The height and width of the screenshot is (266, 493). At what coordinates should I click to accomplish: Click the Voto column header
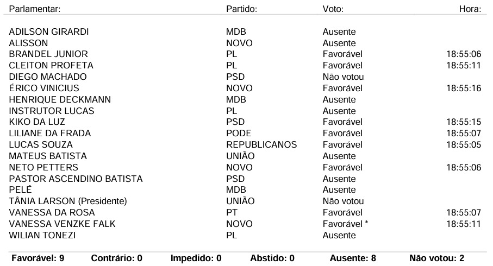tap(333, 9)
